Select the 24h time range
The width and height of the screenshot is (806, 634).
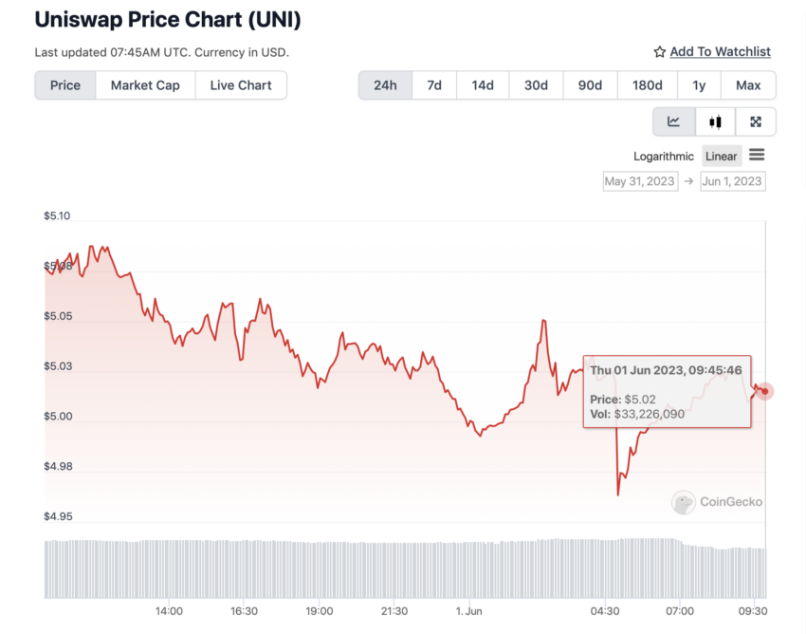point(386,85)
